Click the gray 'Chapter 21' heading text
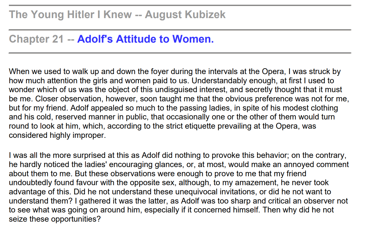 click(x=37, y=39)
